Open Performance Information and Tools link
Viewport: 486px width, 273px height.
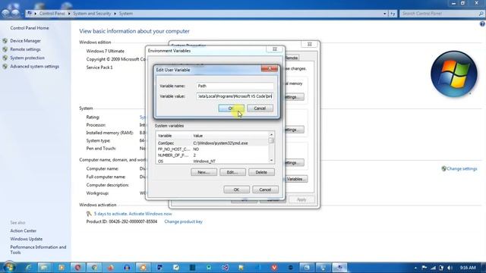coord(38,249)
